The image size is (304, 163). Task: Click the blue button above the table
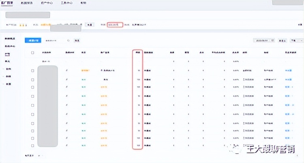(32, 41)
